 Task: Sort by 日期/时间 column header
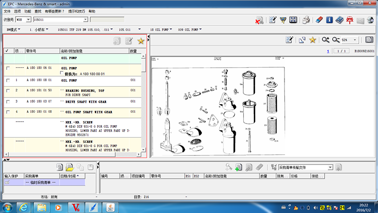[72, 176]
